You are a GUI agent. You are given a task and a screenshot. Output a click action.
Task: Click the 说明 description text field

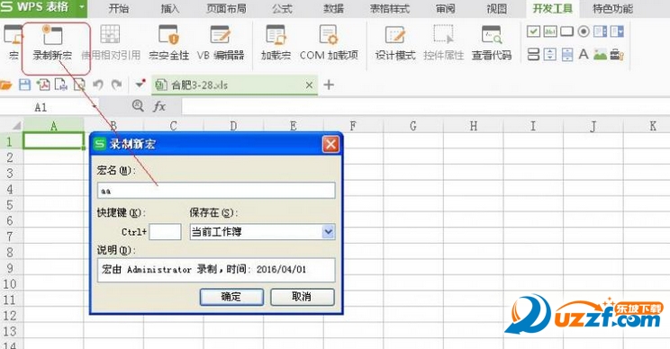point(216,270)
